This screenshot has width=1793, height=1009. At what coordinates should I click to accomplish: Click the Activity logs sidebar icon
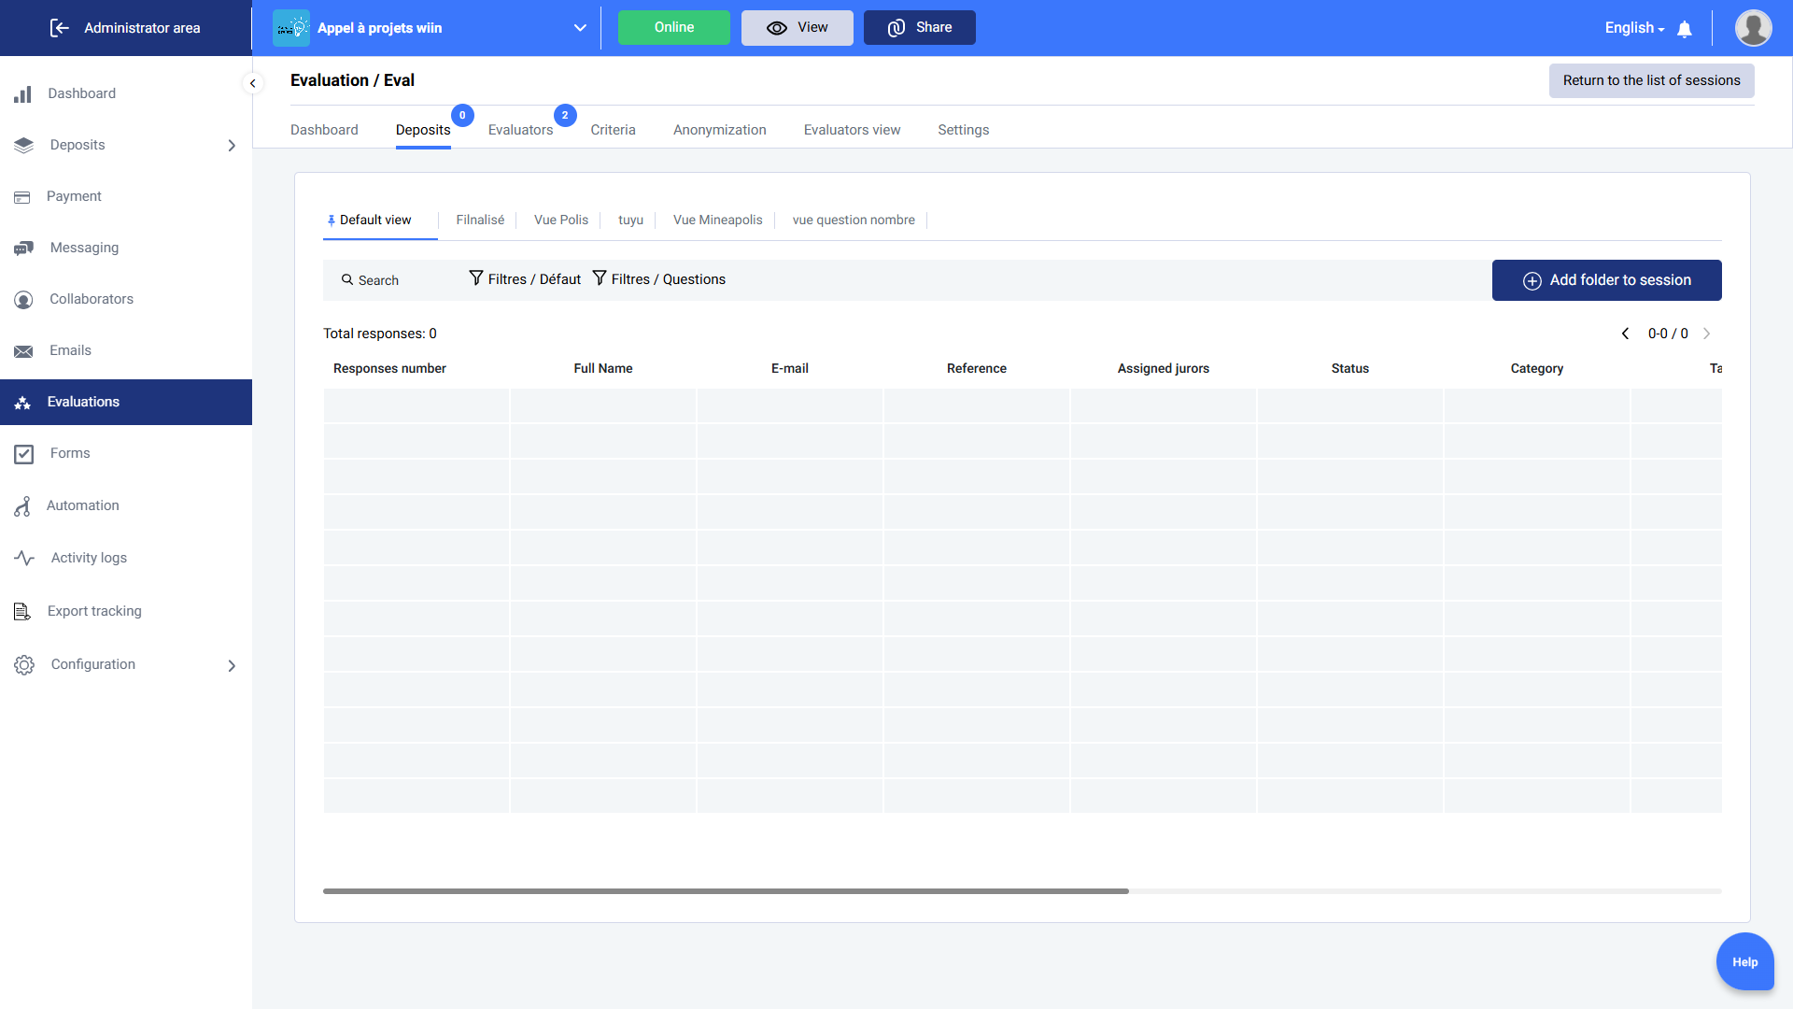(24, 558)
